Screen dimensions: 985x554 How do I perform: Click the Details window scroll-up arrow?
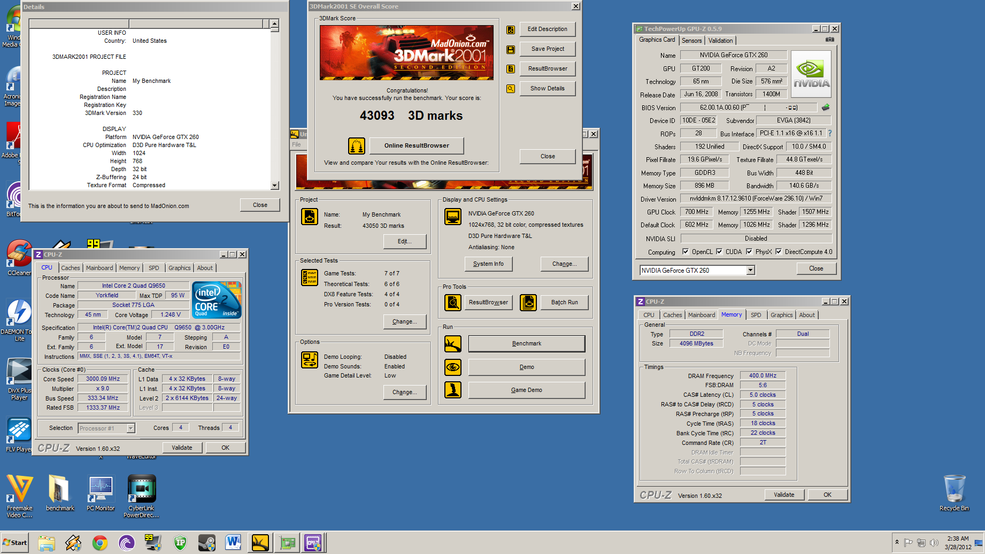(x=275, y=24)
